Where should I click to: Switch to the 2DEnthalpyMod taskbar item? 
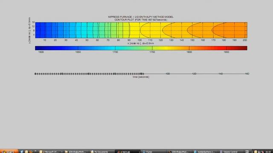pos(180,152)
